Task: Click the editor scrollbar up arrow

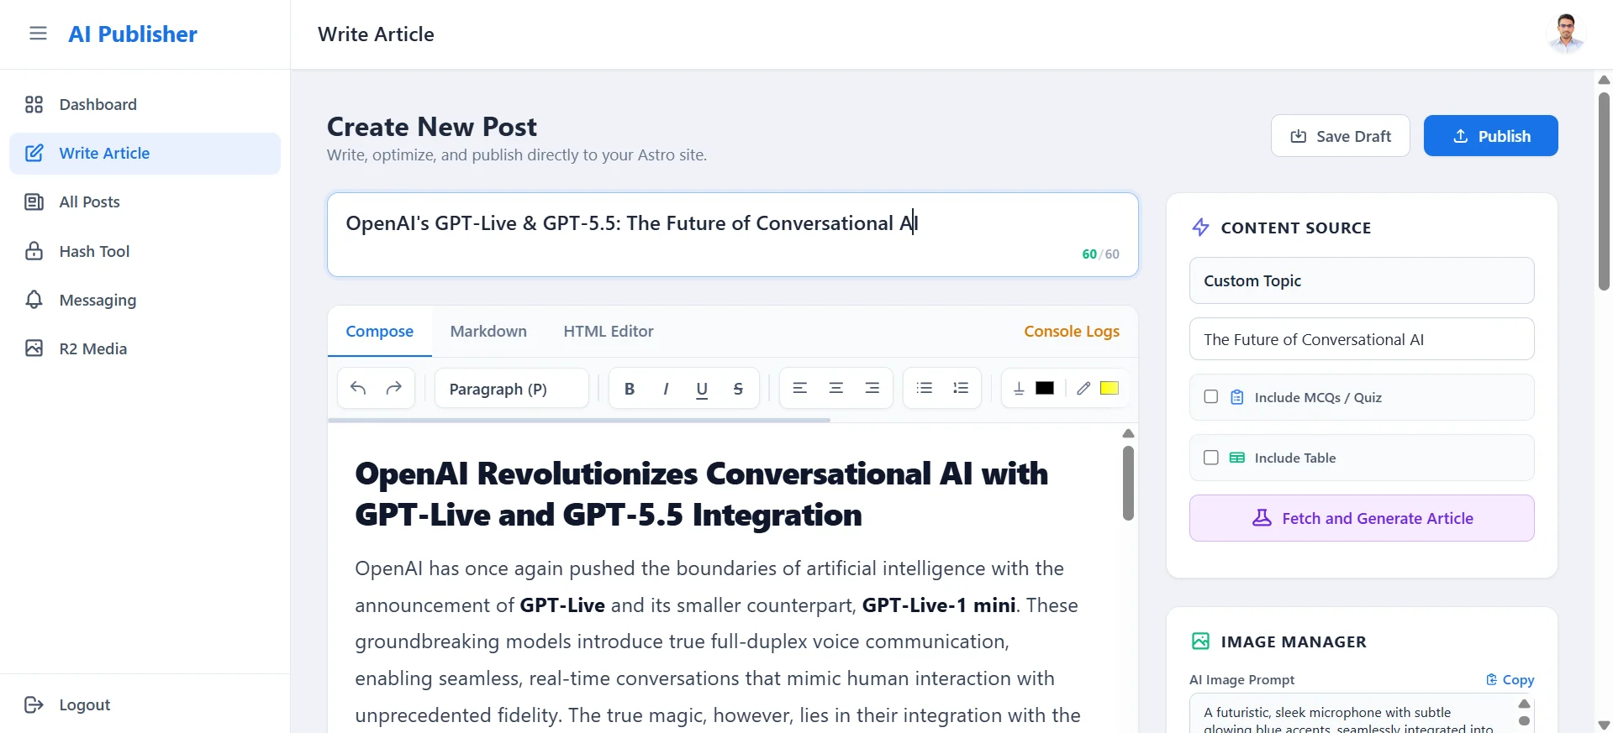Action: tap(1128, 433)
